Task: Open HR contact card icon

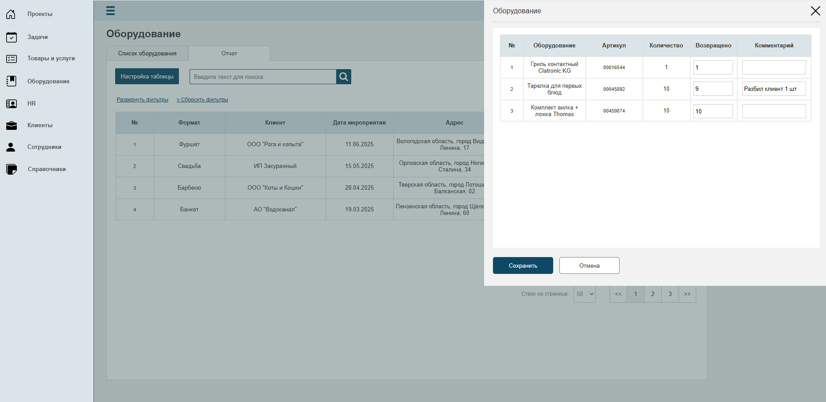Action: point(12,104)
